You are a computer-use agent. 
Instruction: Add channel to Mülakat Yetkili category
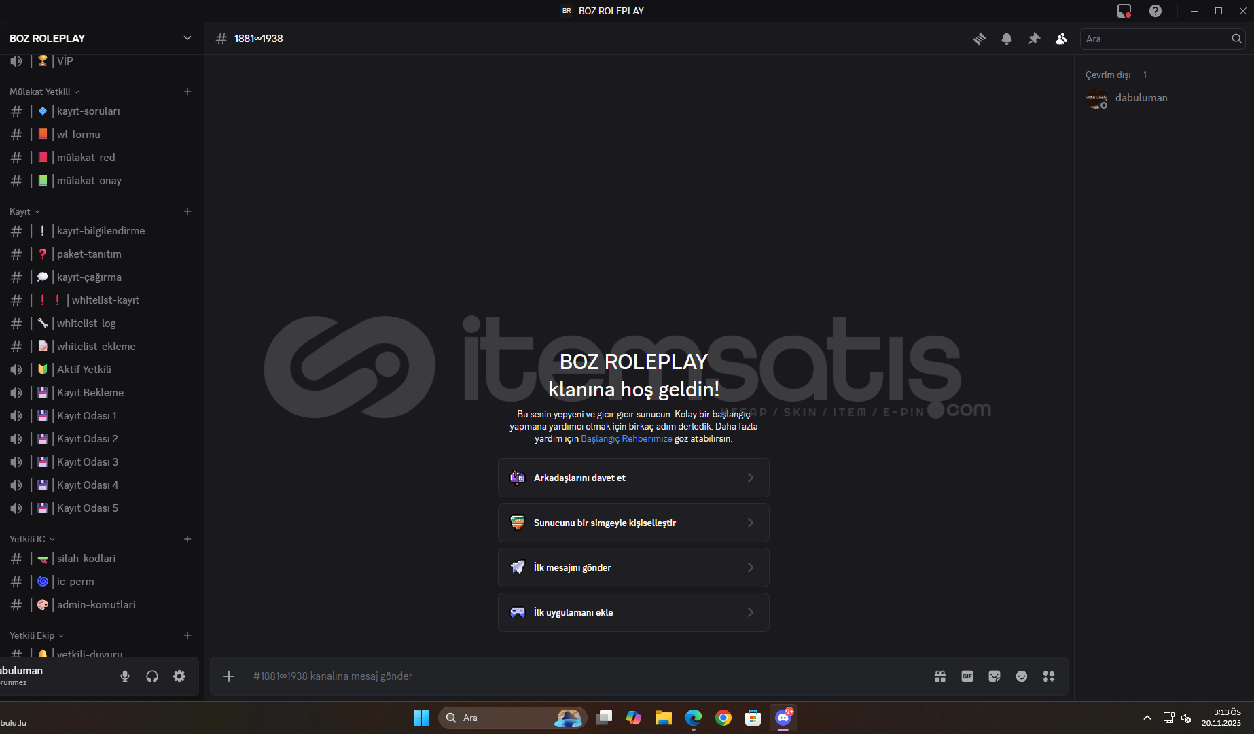tap(187, 92)
